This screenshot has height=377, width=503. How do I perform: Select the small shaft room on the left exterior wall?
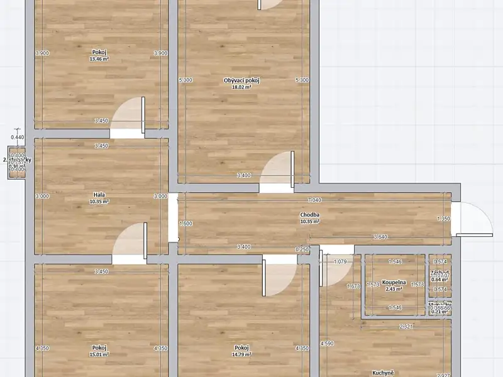(17, 163)
